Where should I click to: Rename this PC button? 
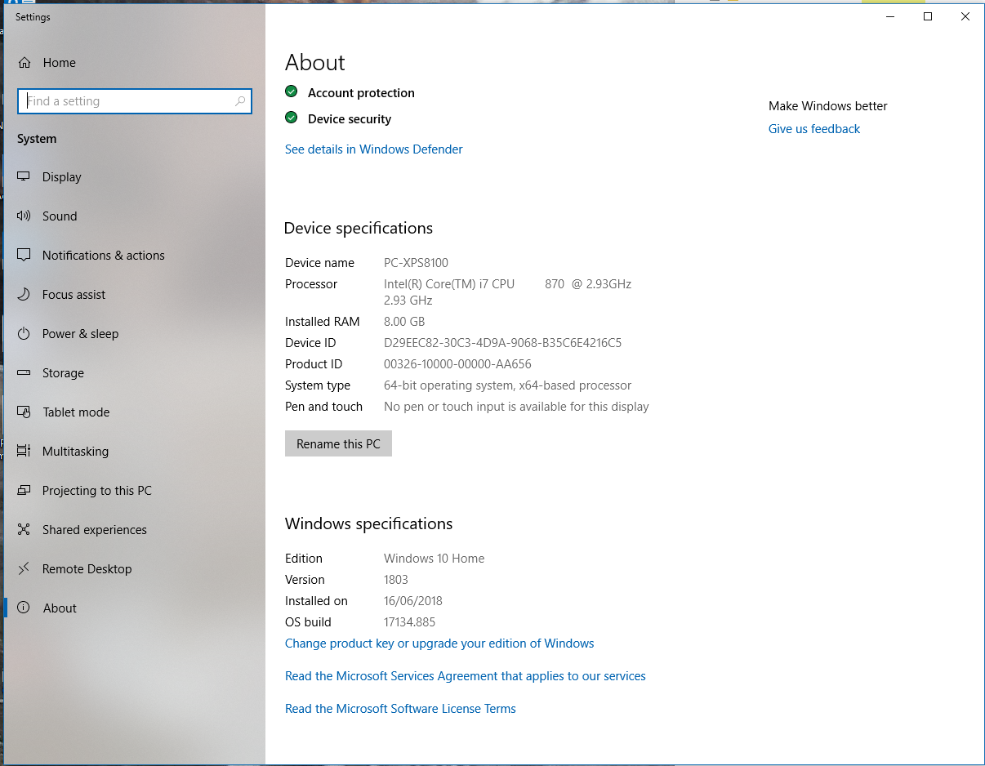pyautogui.click(x=338, y=443)
